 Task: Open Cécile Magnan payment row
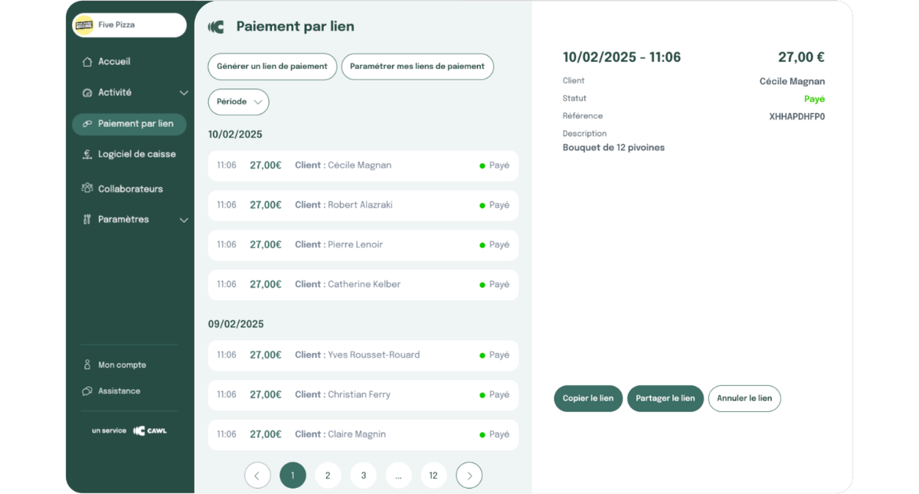coord(363,165)
